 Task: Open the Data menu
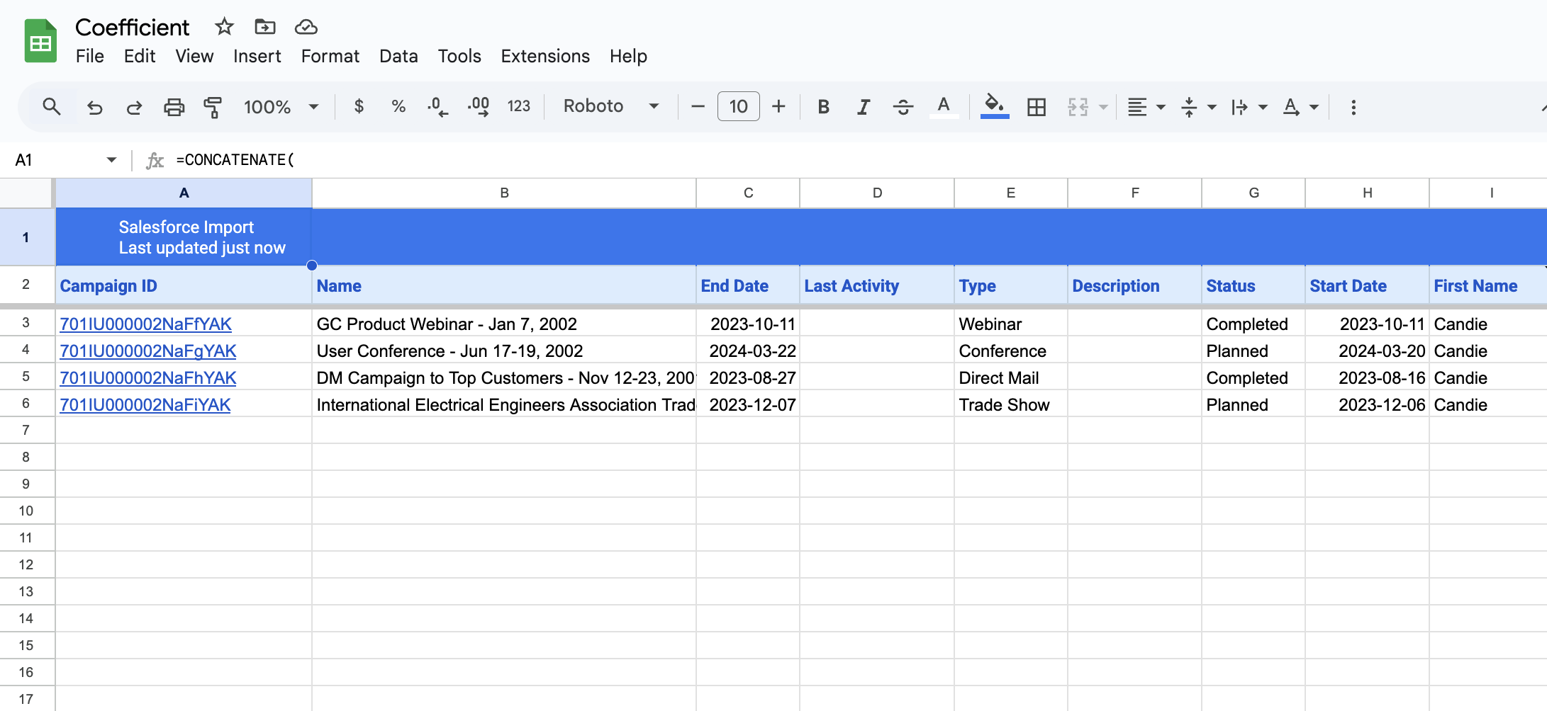(398, 56)
